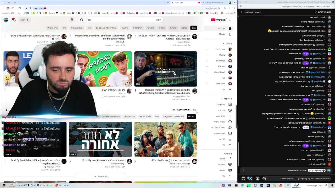Screen dimensions: 335x188
Task: Open Music (מוזיקה) under What's new
Action: (x=219, y=158)
